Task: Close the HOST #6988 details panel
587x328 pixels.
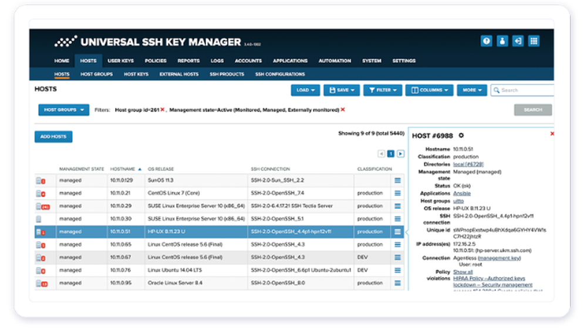Action: pos(552,134)
